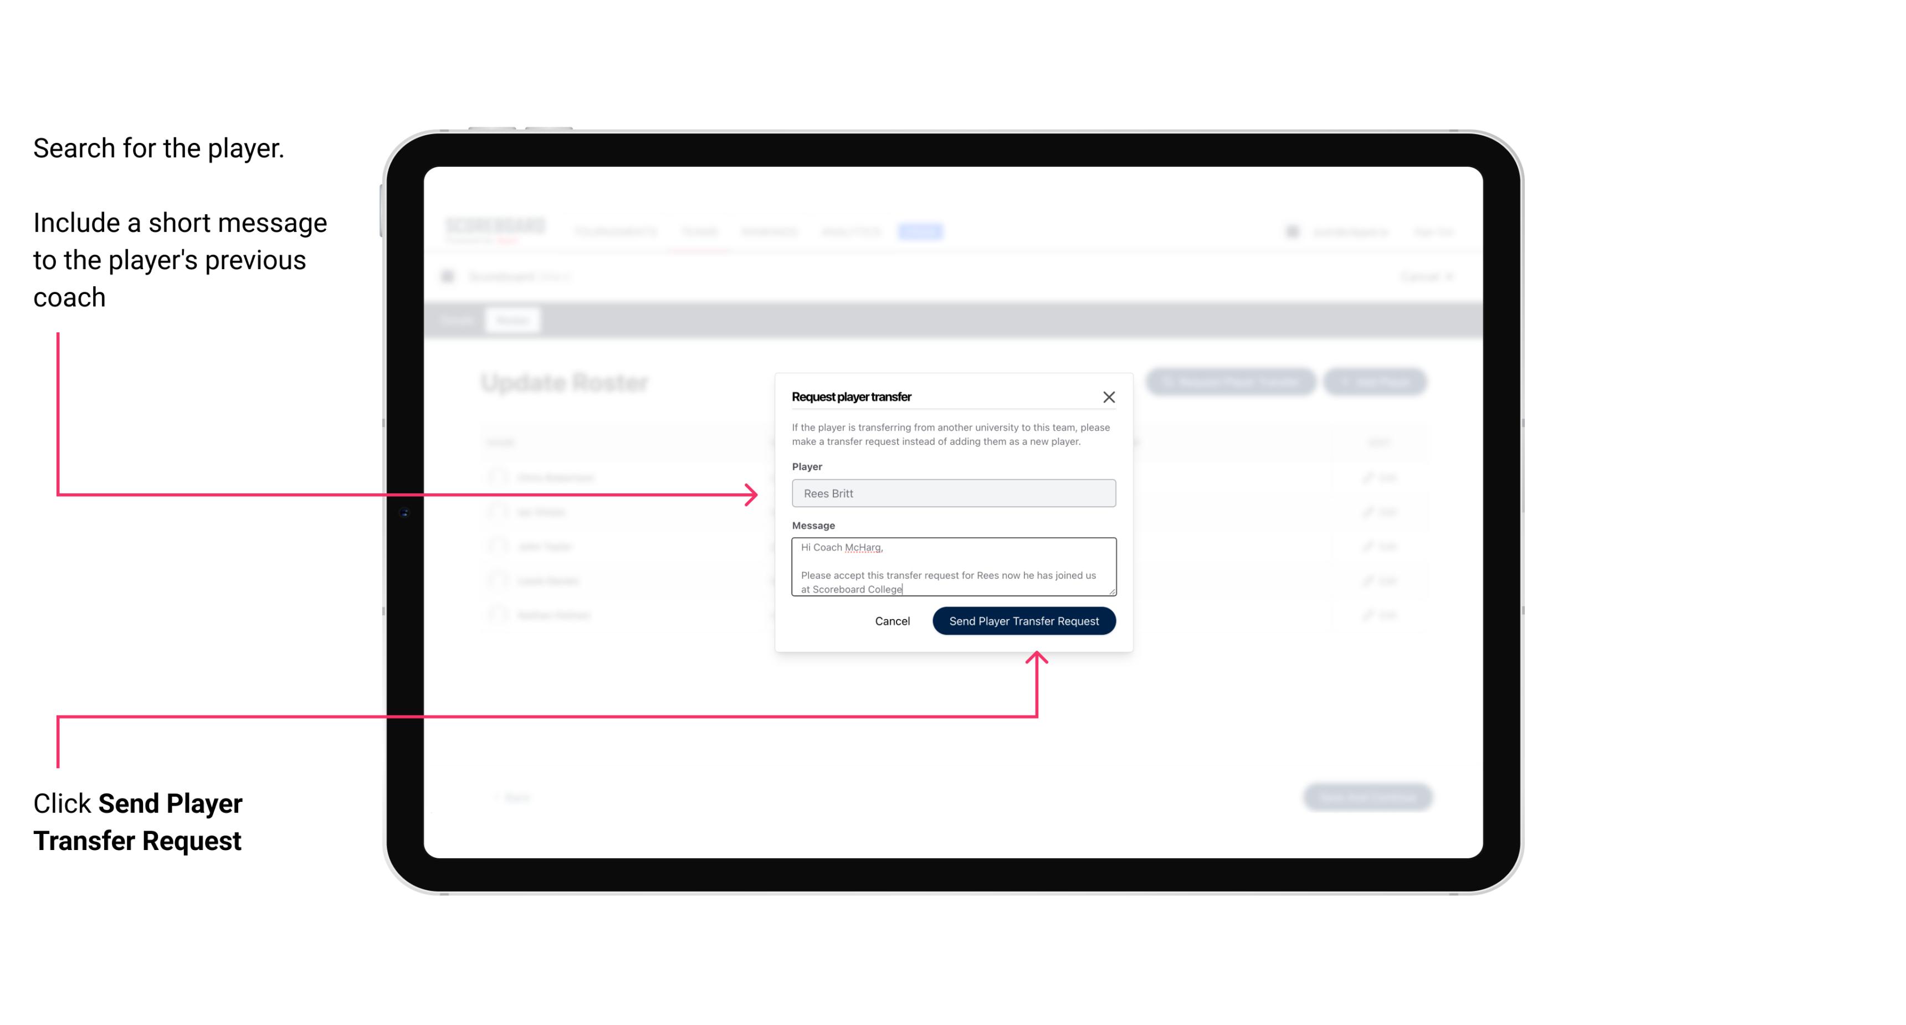
Task: Click the Player name input field
Action: coord(952,493)
